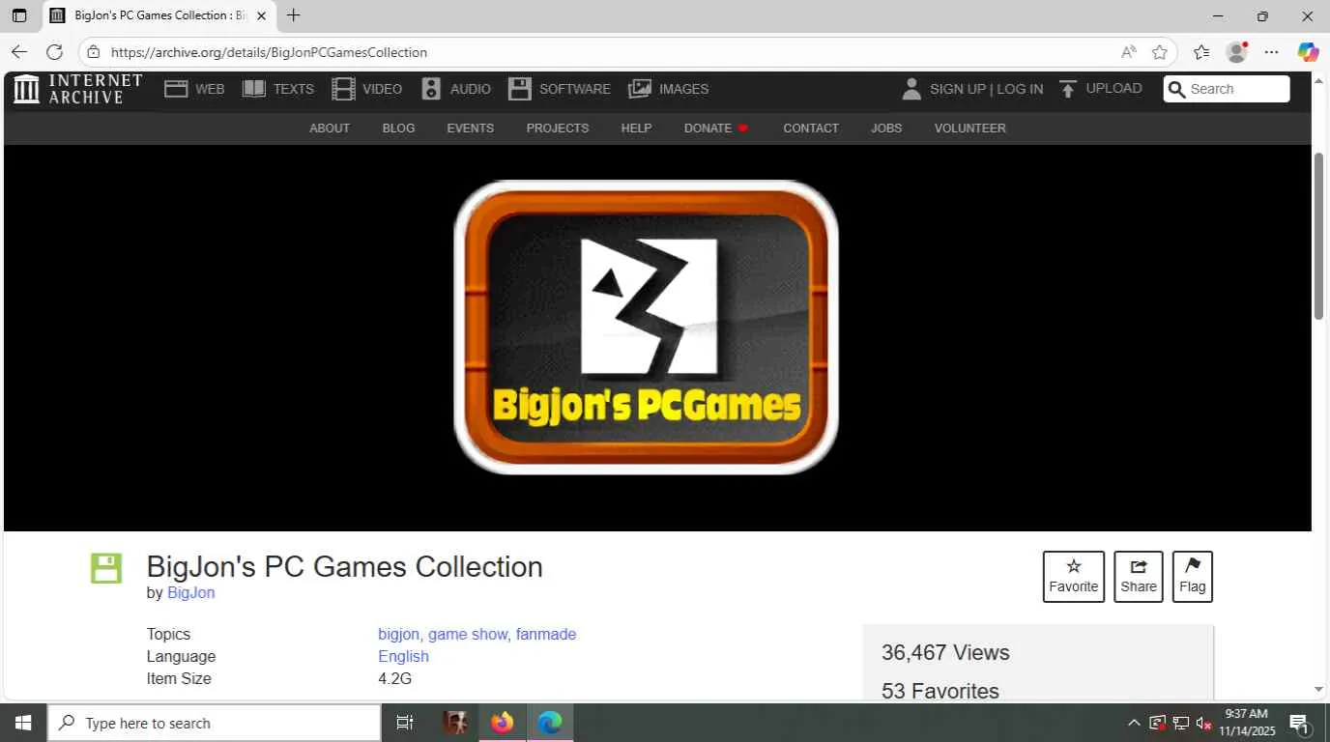Go to the Video section
Screen dimensions: 1330x742
pyautogui.click(x=367, y=89)
